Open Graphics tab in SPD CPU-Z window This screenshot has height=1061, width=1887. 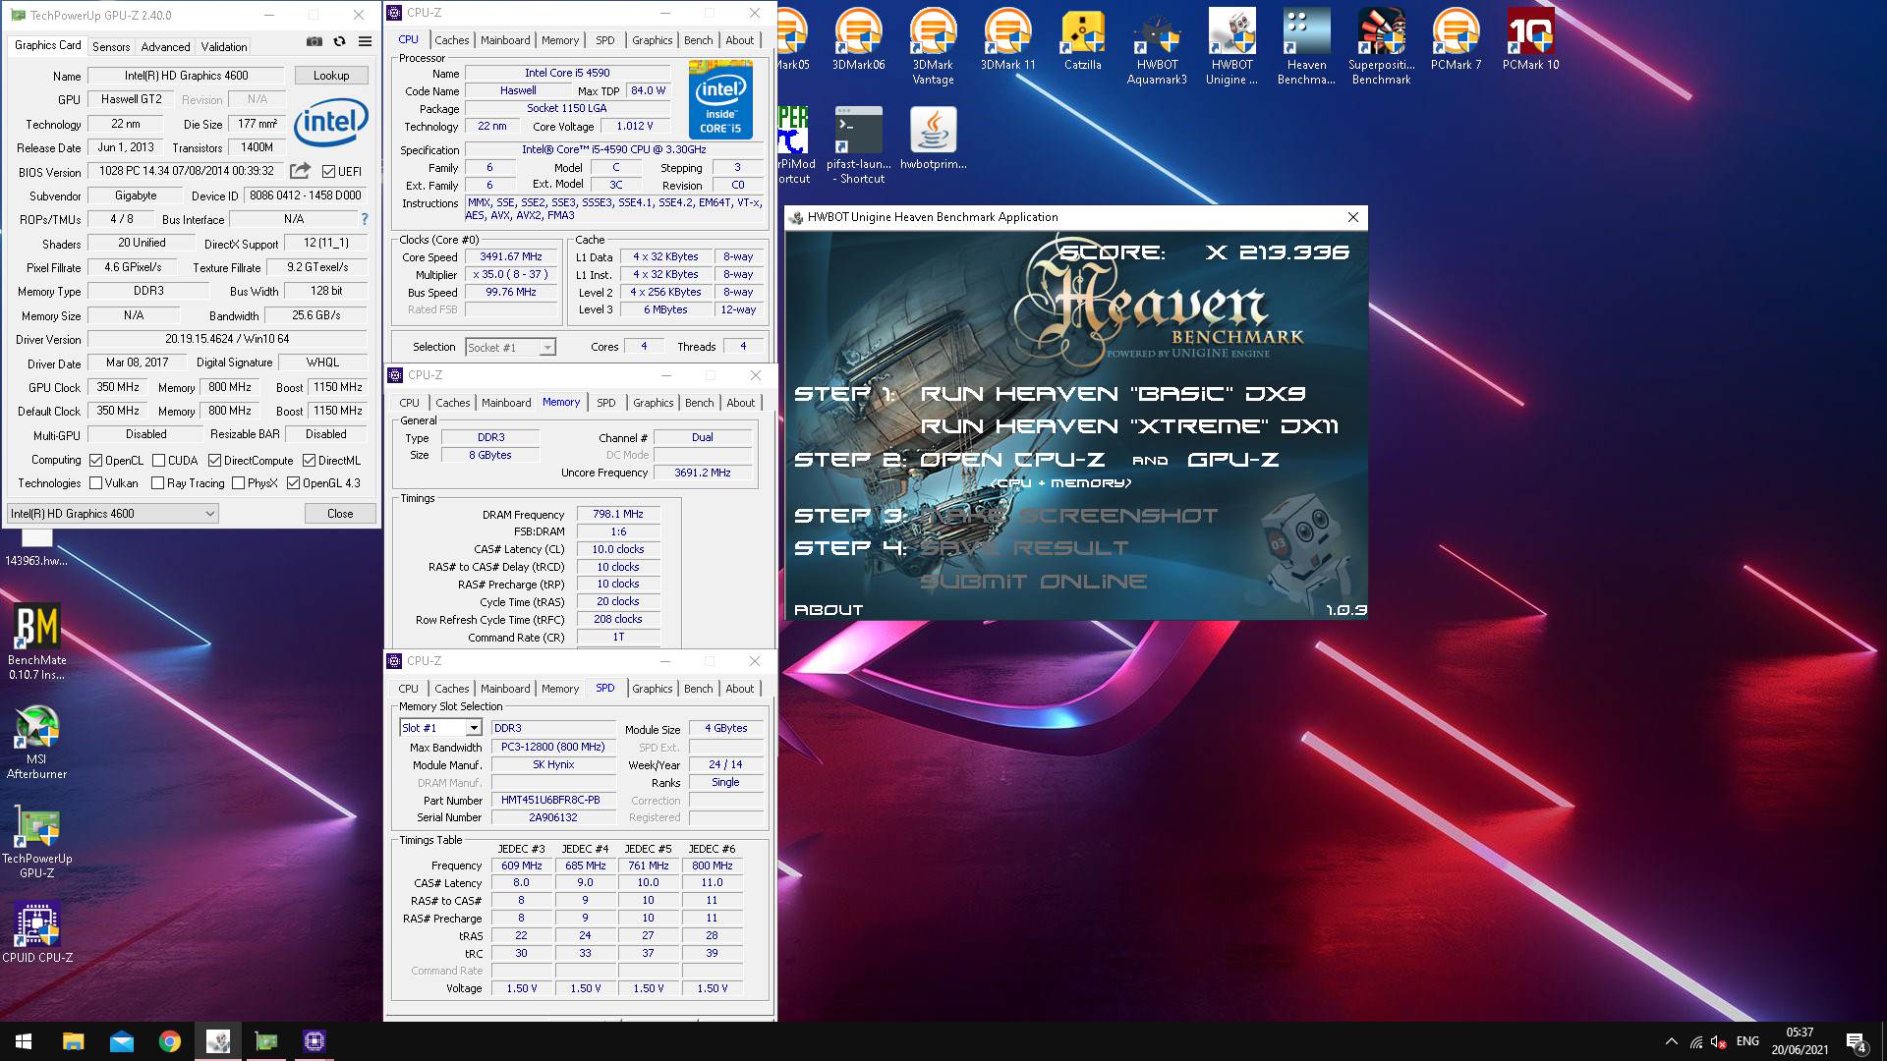[653, 689]
